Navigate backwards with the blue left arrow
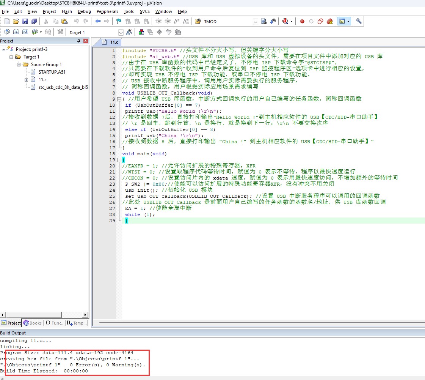425x380 pixels. point(98,21)
